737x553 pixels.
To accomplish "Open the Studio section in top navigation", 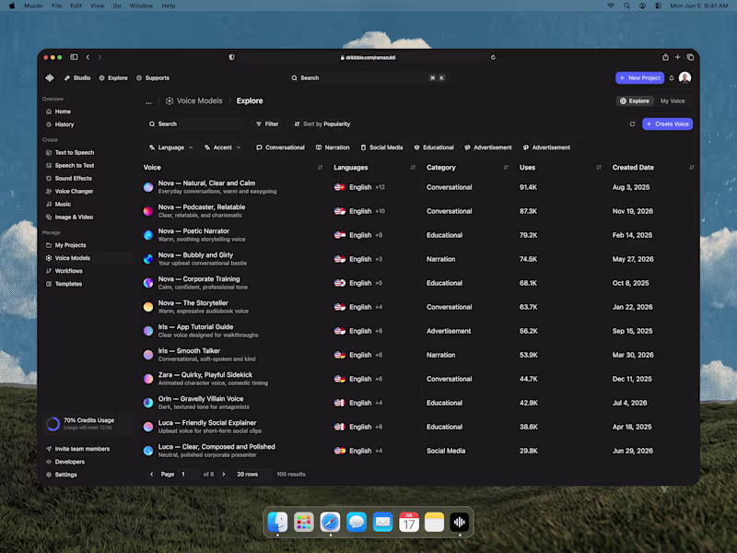I will 77,78.
